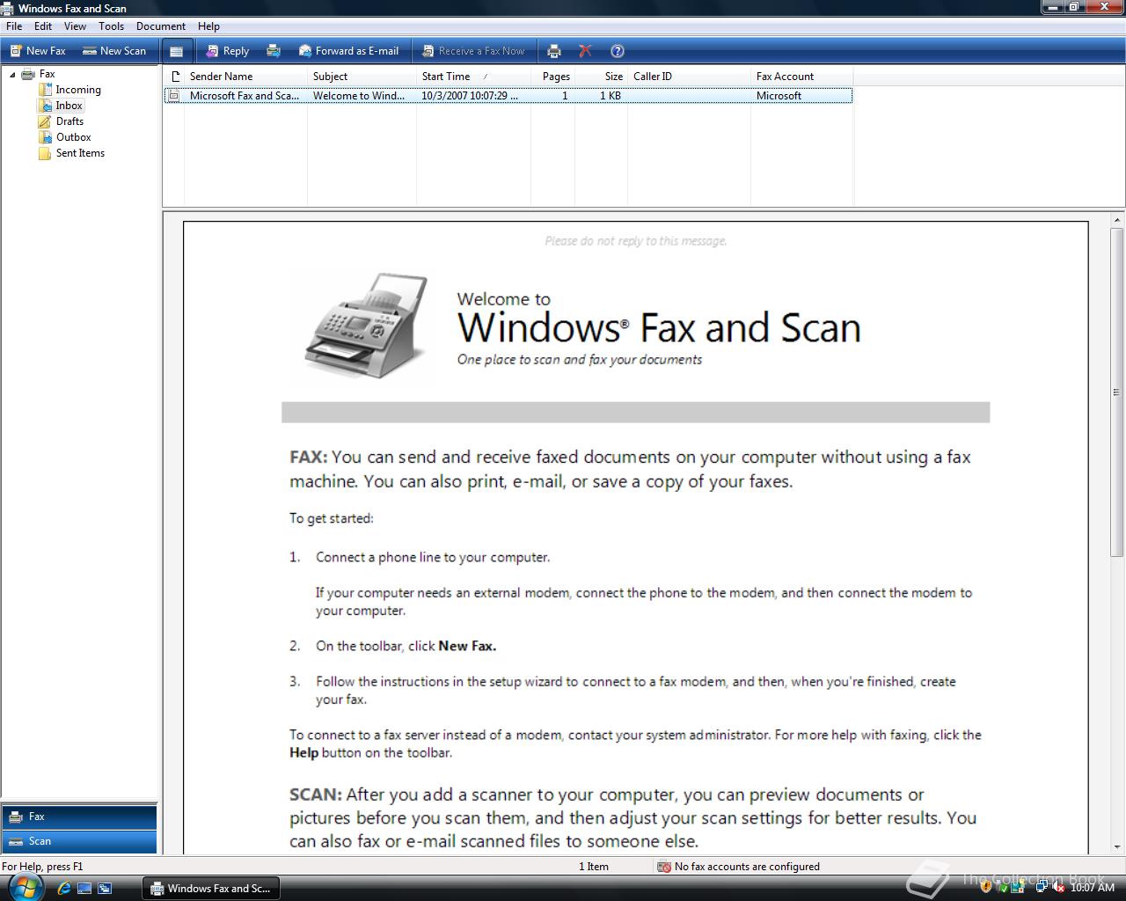Click the 'Welcome to Wind...' subject cell
The height and width of the screenshot is (901, 1126).
click(359, 96)
